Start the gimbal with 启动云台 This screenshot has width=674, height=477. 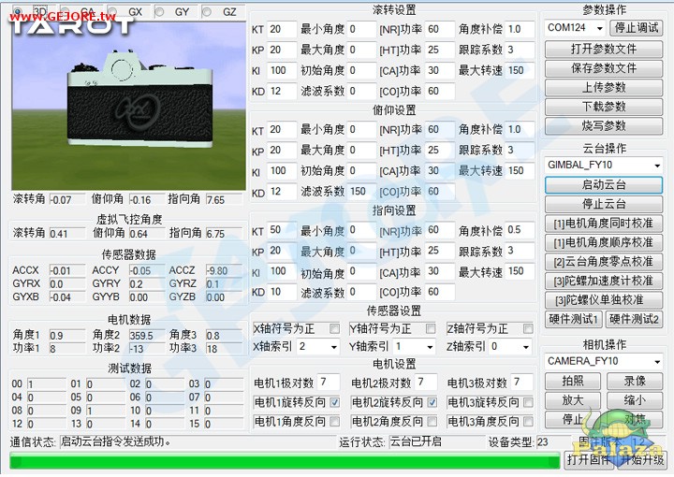click(604, 185)
